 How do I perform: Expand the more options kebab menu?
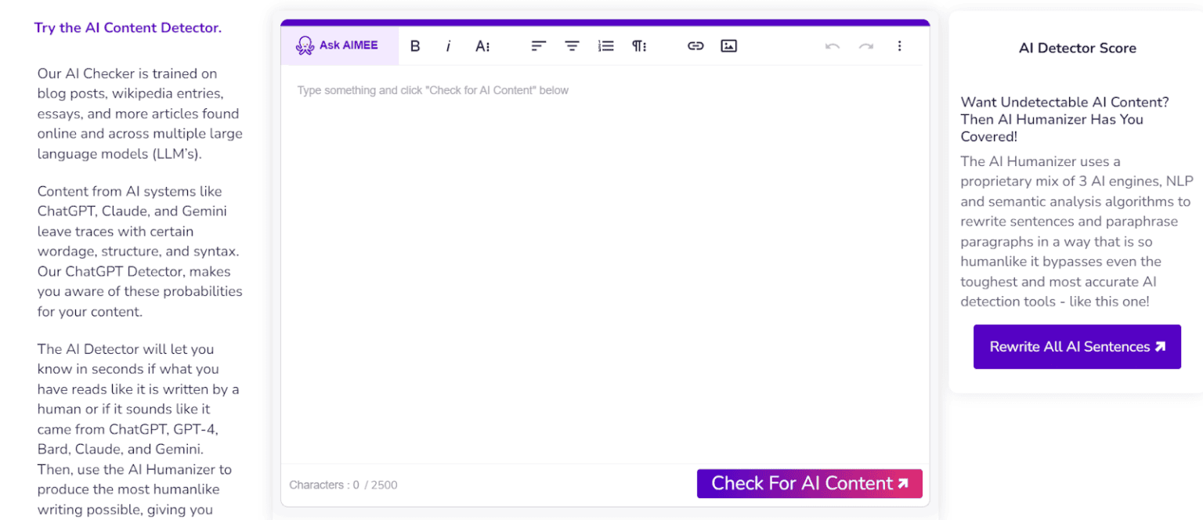(899, 46)
